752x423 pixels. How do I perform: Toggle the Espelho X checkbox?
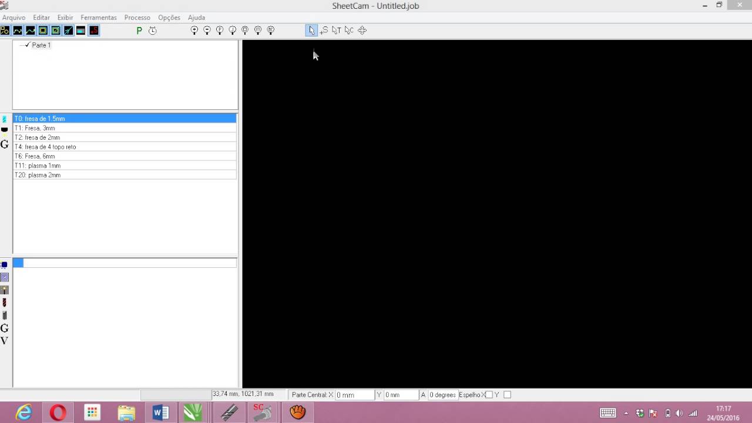(489, 395)
